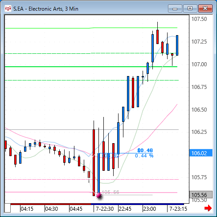Click the 107.50 price scale value
The image size is (217, 217).
(x=199, y=19)
